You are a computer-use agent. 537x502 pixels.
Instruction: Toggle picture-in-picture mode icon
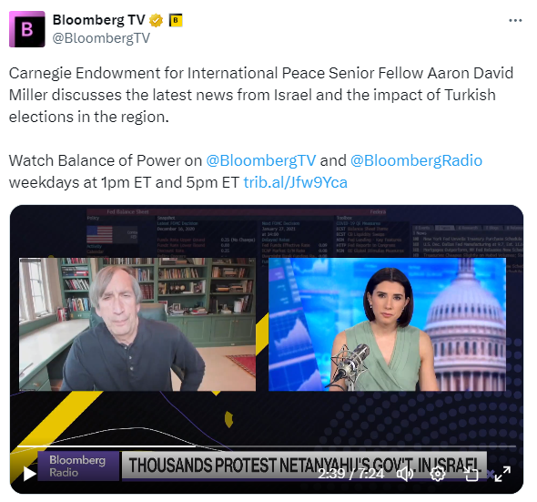471,475
